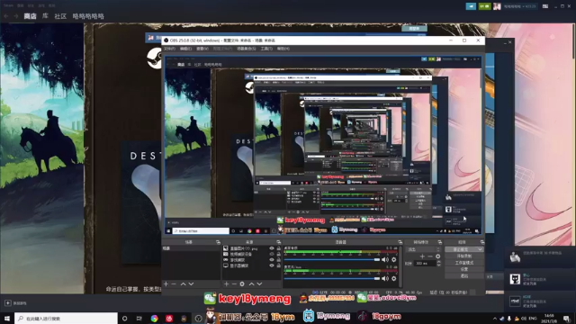
Task: Open OBS 帮助 menu
Action: (x=283, y=49)
